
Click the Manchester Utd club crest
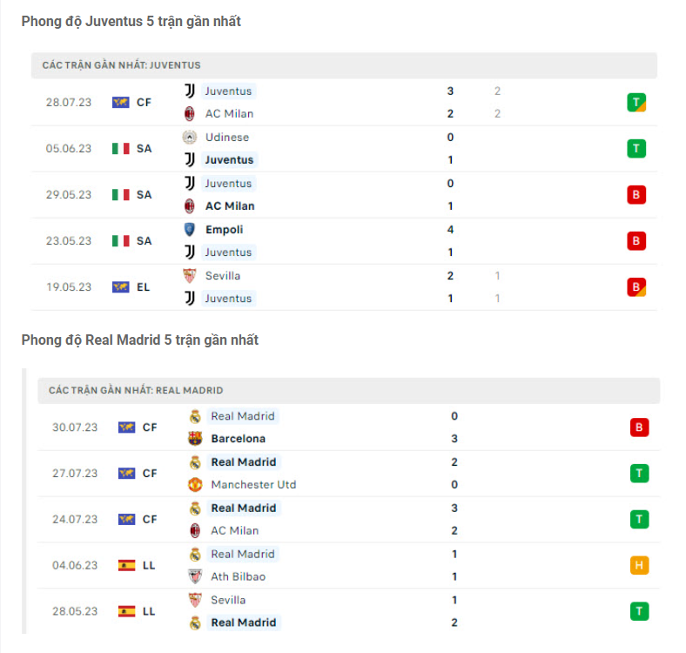pos(195,485)
